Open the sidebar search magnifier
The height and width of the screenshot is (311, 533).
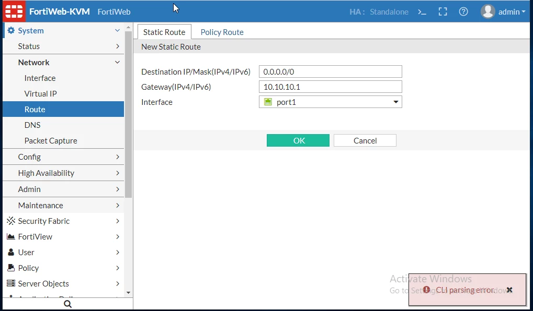pyautogui.click(x=67, y=304)
